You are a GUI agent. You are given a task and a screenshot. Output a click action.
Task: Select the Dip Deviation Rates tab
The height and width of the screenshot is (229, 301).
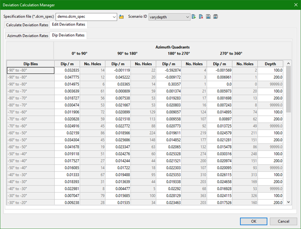tap(68, 35)
